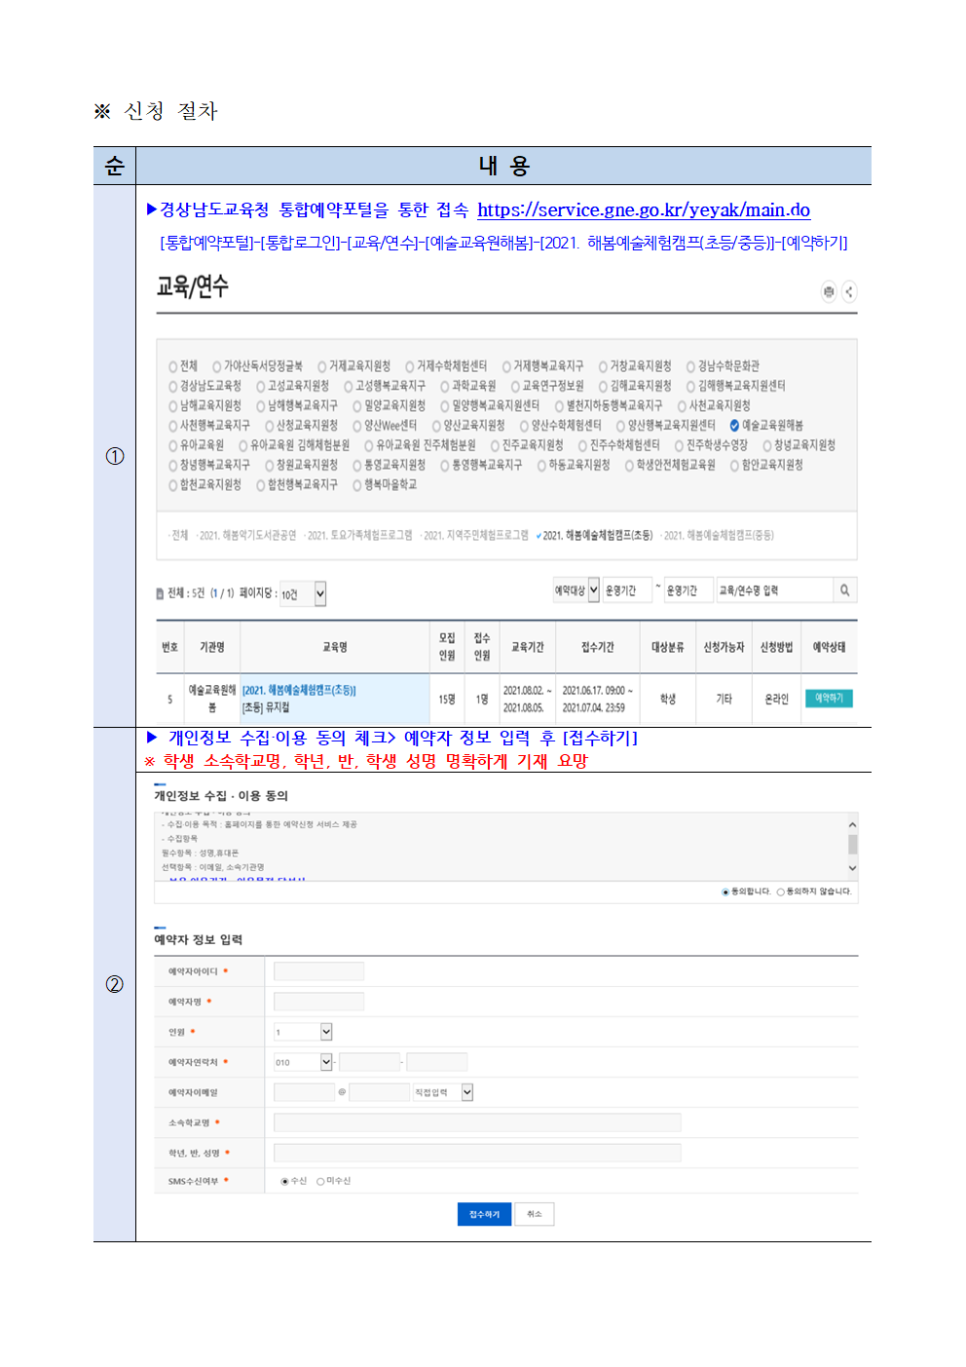Click the consent box scroll up arrow

[x=852, y=824]
